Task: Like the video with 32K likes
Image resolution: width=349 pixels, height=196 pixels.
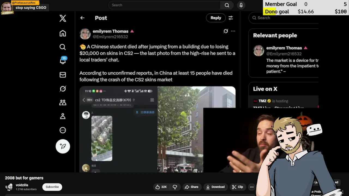Action: [161, 187]
